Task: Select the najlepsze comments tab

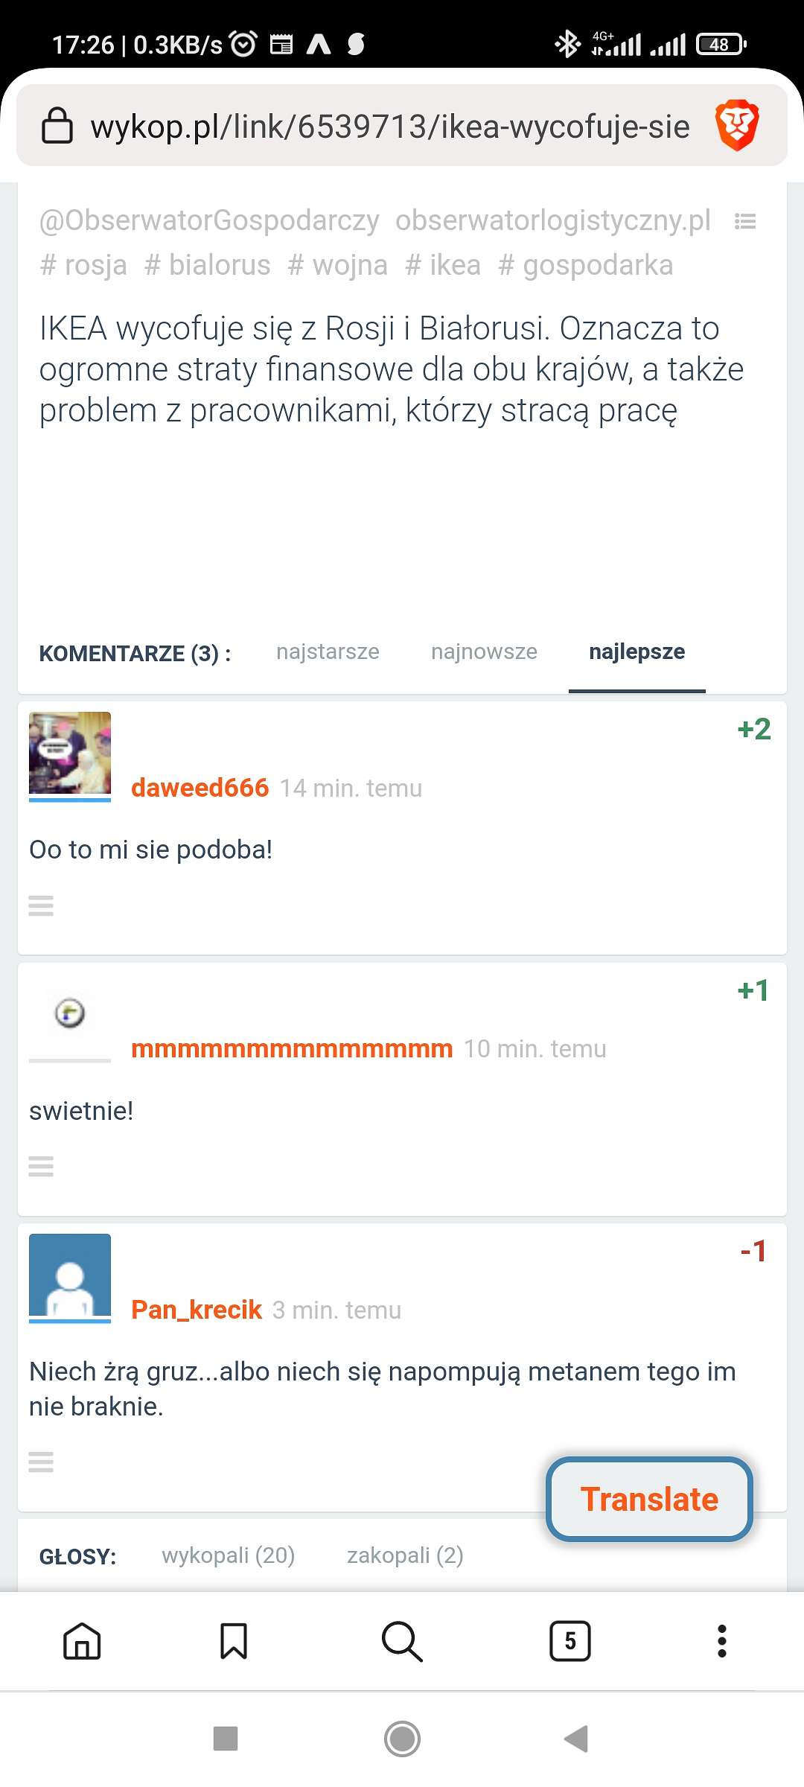Action: click(x=637, y=652)
